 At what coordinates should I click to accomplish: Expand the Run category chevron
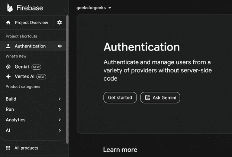(59, 109)
